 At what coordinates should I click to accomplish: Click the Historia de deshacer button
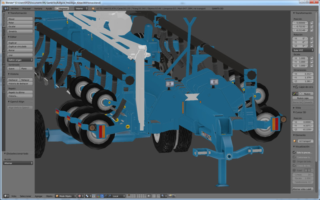pos(20,84)
